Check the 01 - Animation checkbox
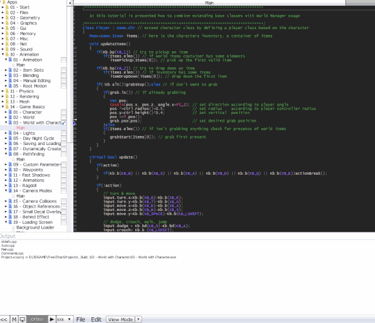The width and height of the screenshot is (375, 323). [x=63, y=60]
